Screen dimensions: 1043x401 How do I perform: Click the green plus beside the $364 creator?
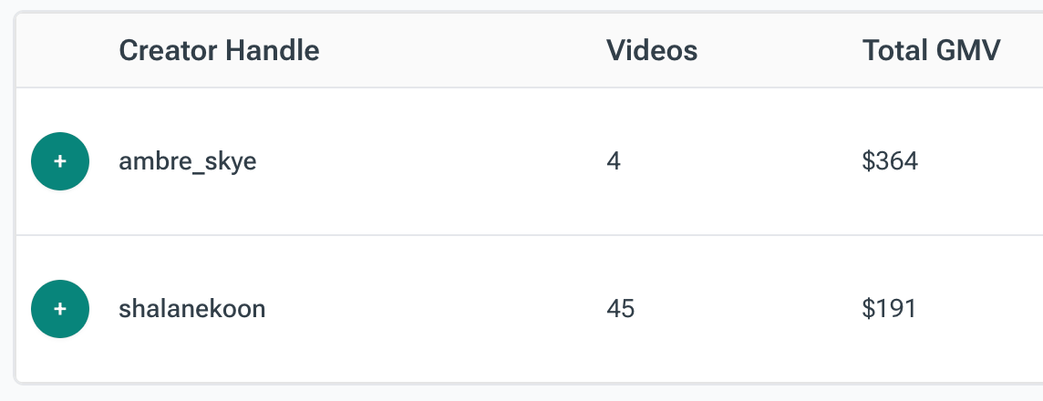tap(60, 161)
